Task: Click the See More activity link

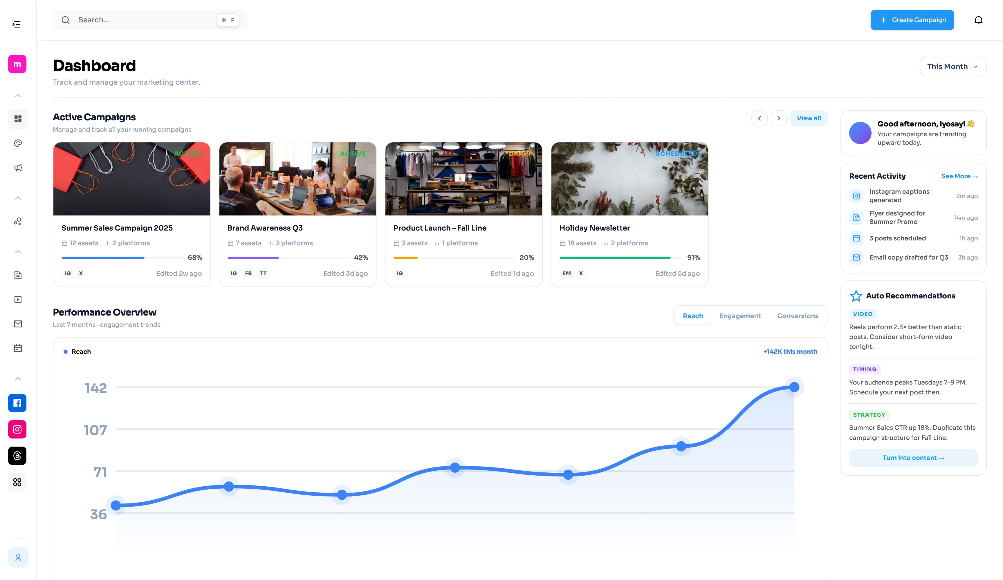Action: [x=959, y=176]
